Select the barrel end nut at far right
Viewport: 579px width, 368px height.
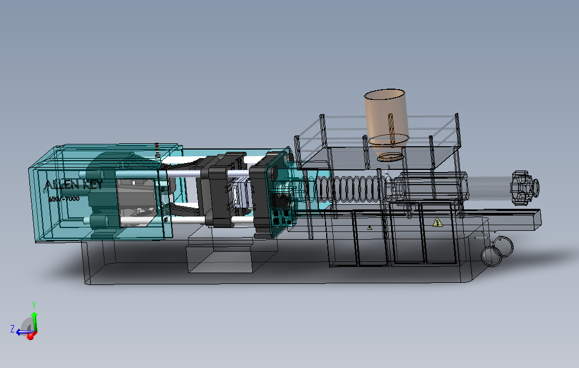click(x=524, y=187)
